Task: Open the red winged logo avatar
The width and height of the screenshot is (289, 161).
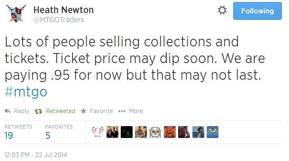Action: click(x=98, y=132)
